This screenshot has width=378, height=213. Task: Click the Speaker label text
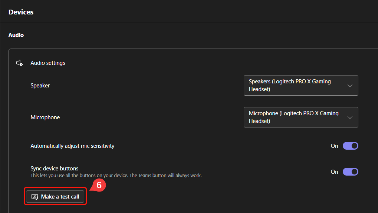pos(40,86)
